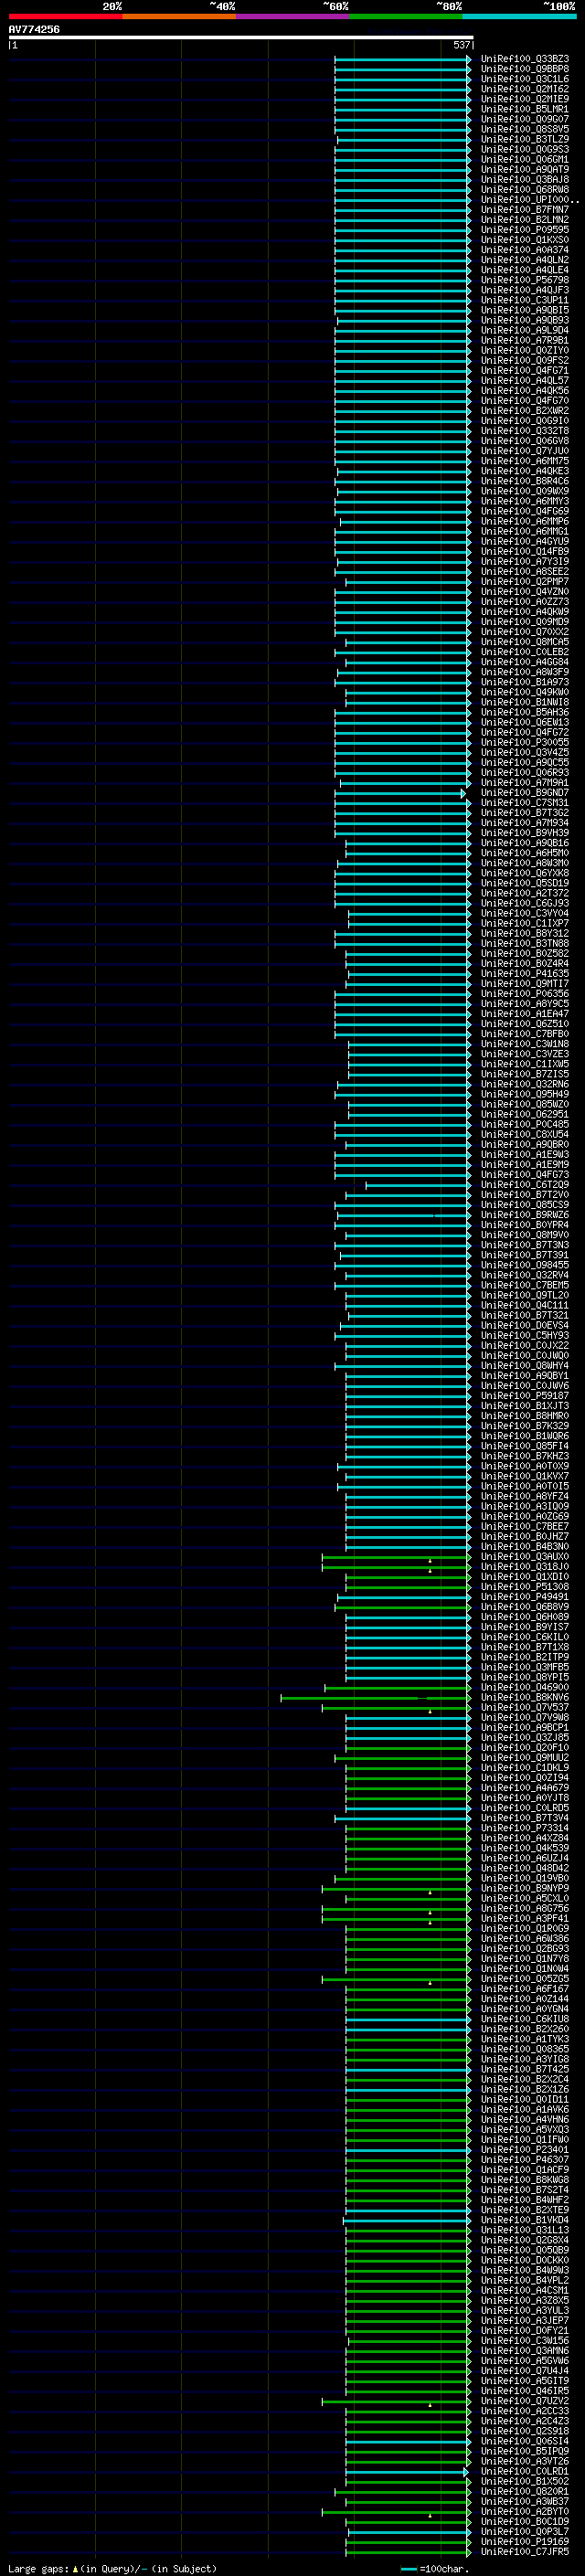Click the green alignment bar for UniRef100_B8KNV6

point(376,1697)
